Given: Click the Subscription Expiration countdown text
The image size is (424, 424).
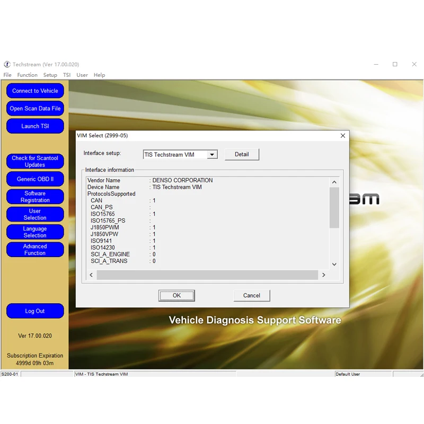Looking at the screenshot, I should [x=35, y=359].
